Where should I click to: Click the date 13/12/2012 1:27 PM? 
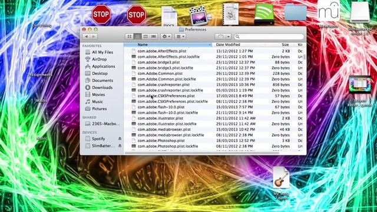(x=234, y=51)
